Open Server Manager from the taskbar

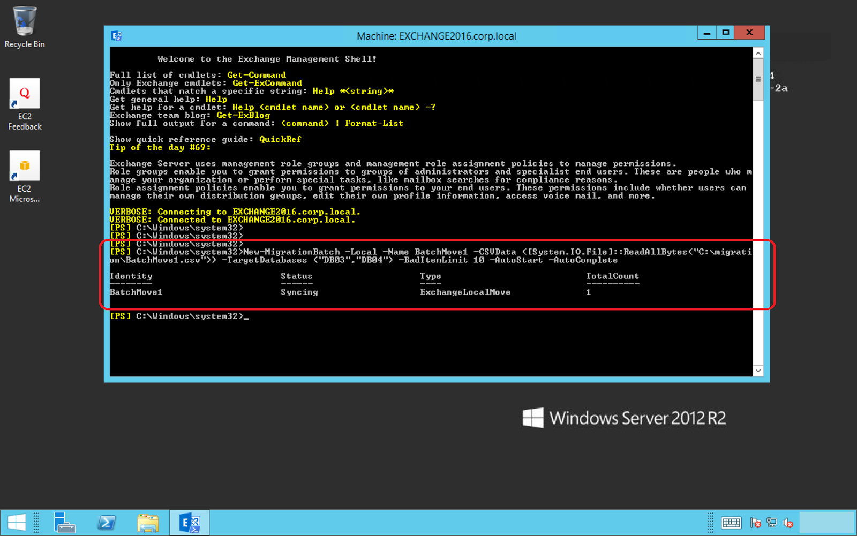[x=64, y=522]
